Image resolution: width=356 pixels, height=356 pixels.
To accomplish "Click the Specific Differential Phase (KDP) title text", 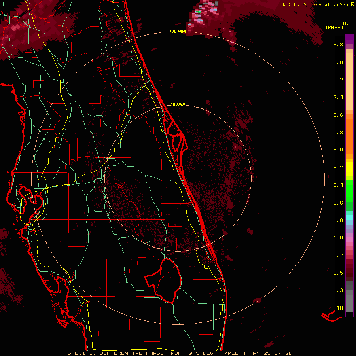I will (x=127, y=353).
